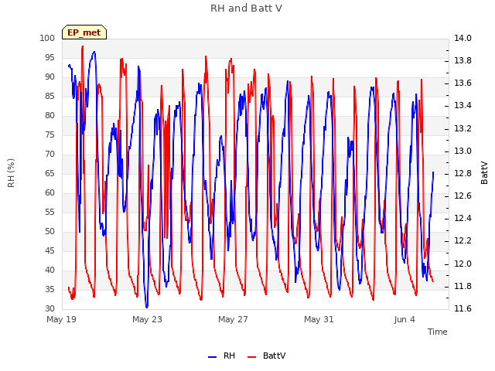
Task: Click the '90' label on RH axis
Action: tap(49, 77)
